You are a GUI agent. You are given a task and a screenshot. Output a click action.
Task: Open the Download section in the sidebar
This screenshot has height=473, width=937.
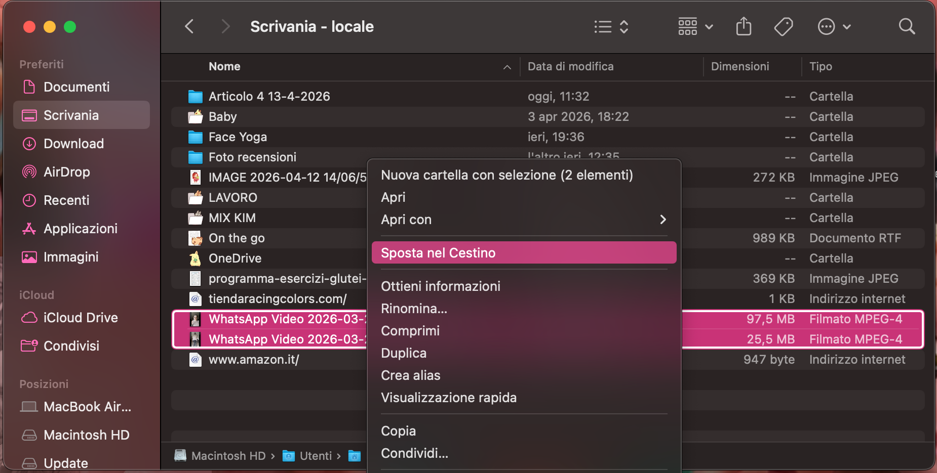click(x=73, y=143)
